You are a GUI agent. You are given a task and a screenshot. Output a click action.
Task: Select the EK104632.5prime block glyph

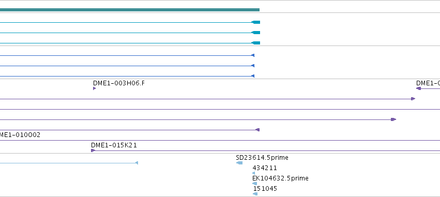[254, 184]
